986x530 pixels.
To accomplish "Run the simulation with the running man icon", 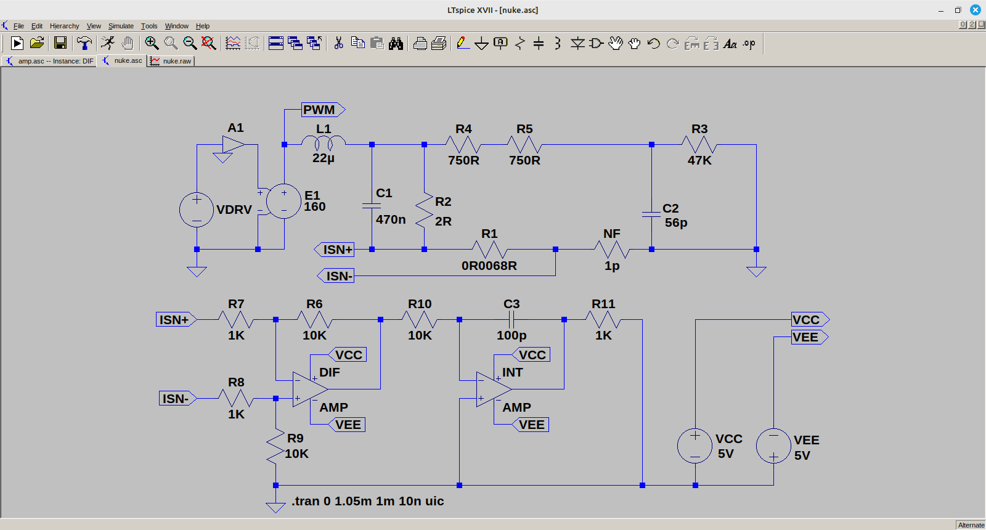I will click(x=108, y=43).
